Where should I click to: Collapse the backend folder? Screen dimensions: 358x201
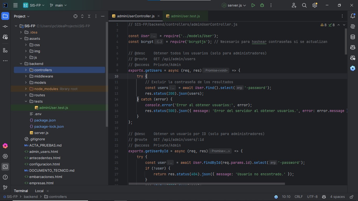point(21,64)
